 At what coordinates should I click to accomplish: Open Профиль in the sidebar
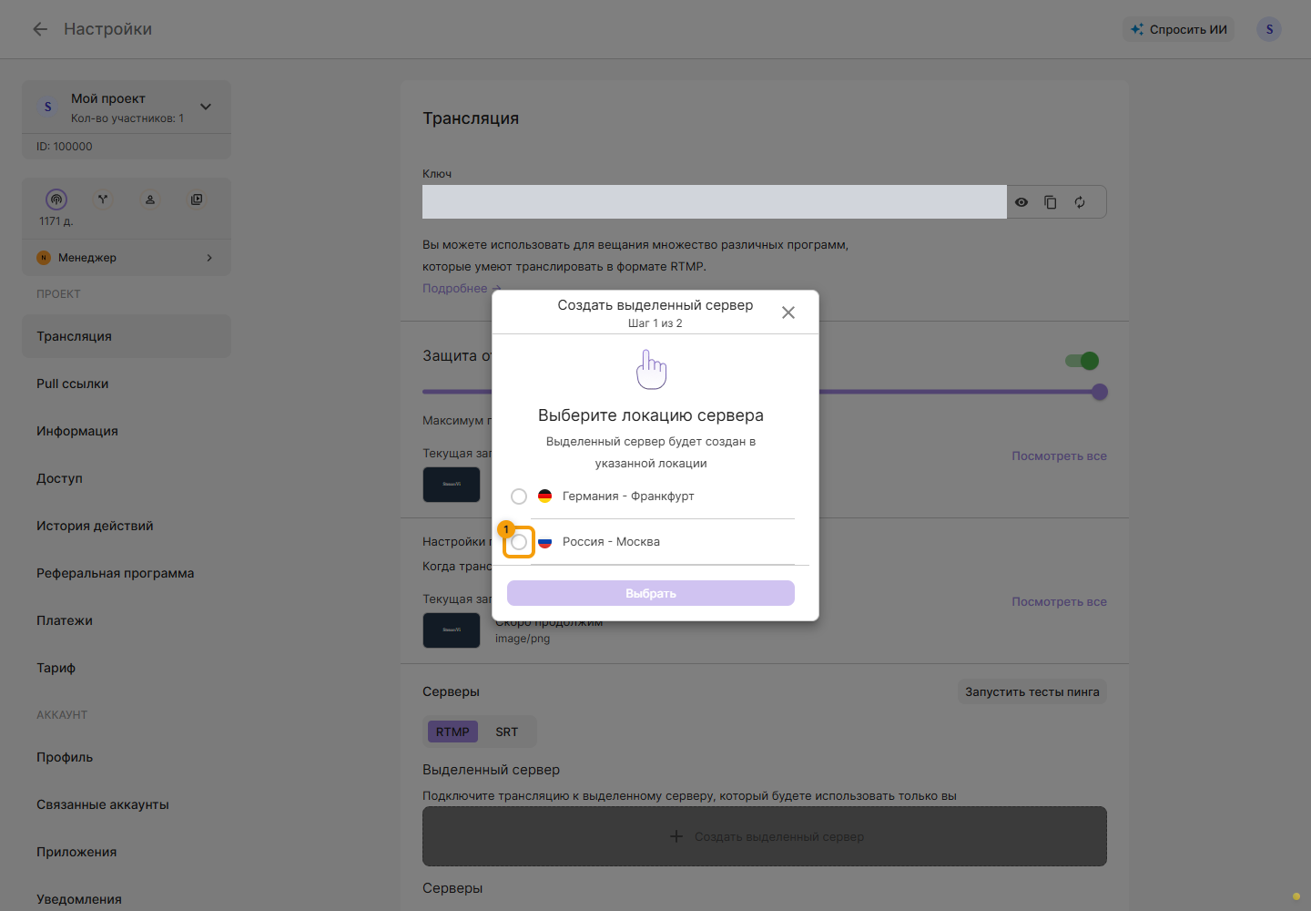point(127,757)
